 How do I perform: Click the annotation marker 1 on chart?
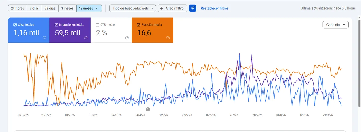[148, 109]
